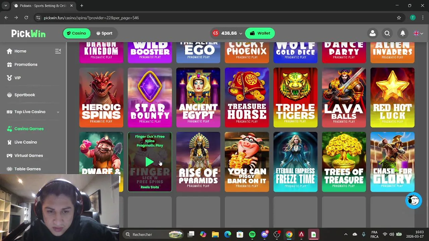Viewport: 429px width, 241px height.
Task: Open a new browser tab
Action: pyautogui.click(x=81, y=6)
